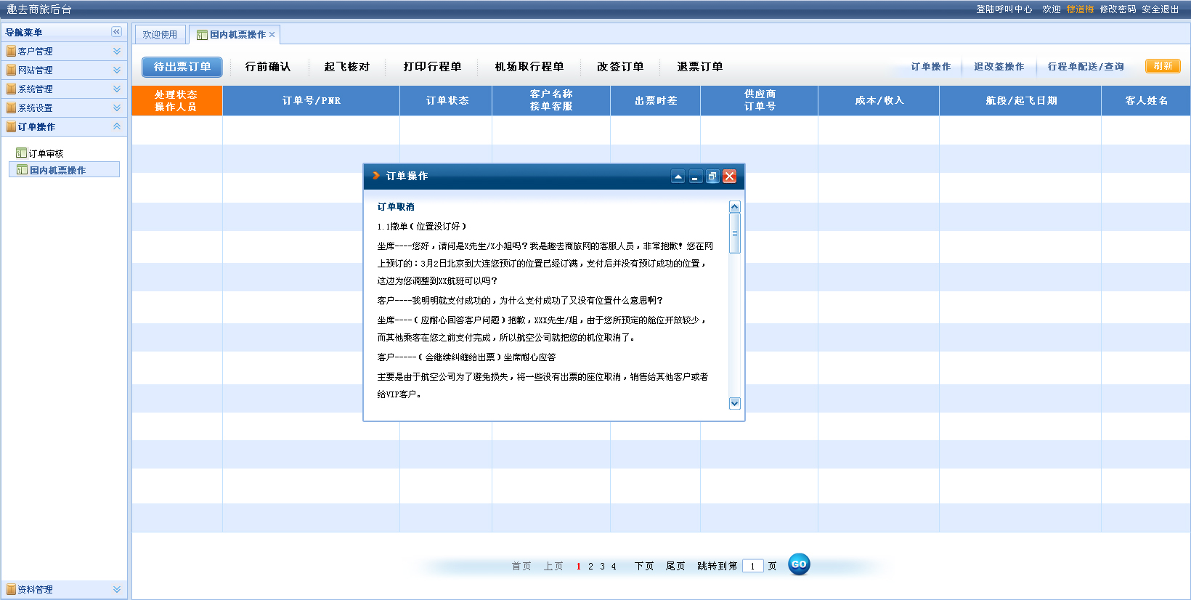Viewport: 1191px width, 600px height.
Task: Collapse the navigation menu panel
Action: point(116,32)
